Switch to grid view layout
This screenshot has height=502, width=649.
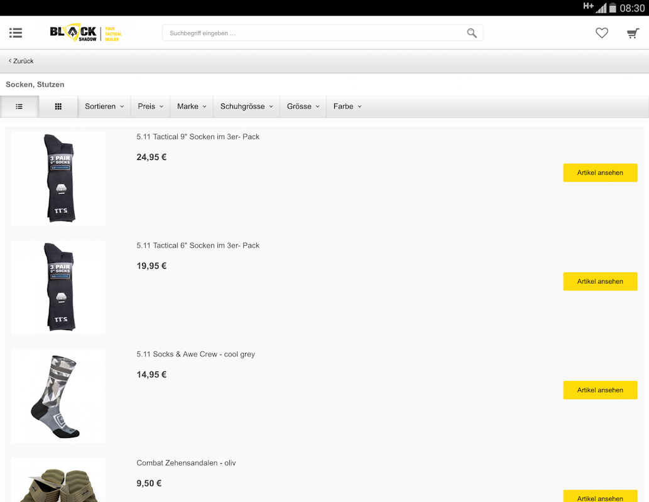[x=58, y=107]
